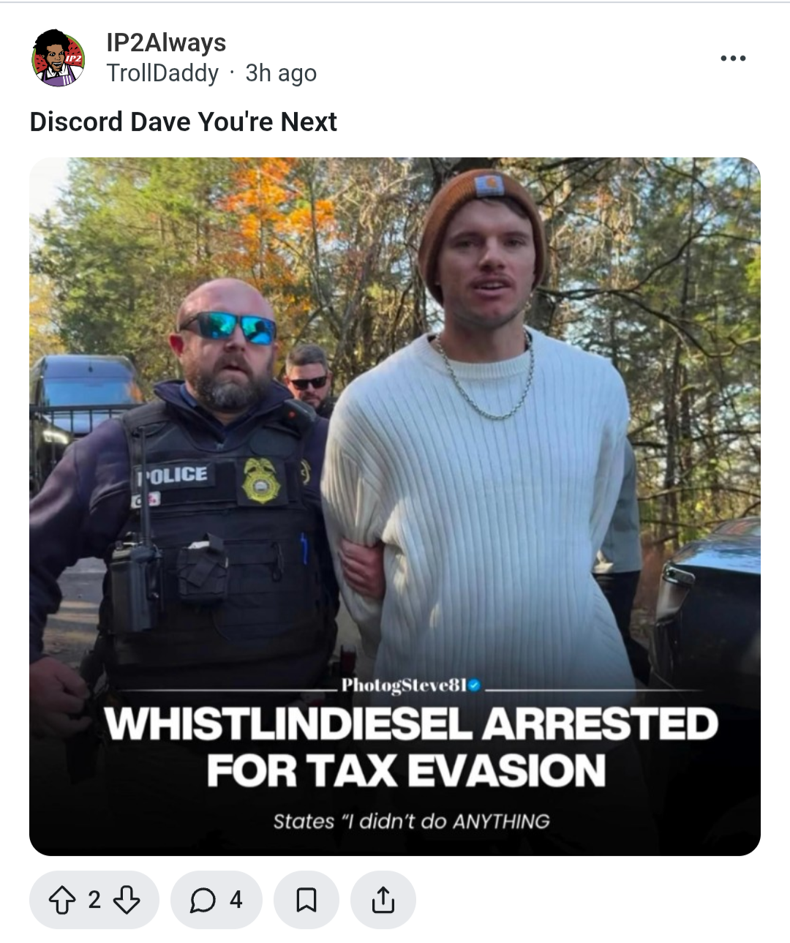Image resolution: width=790 pixels, height=943 pixels.
Task: Upvote the Discord Dave post
Action: [x=61, y=900]
